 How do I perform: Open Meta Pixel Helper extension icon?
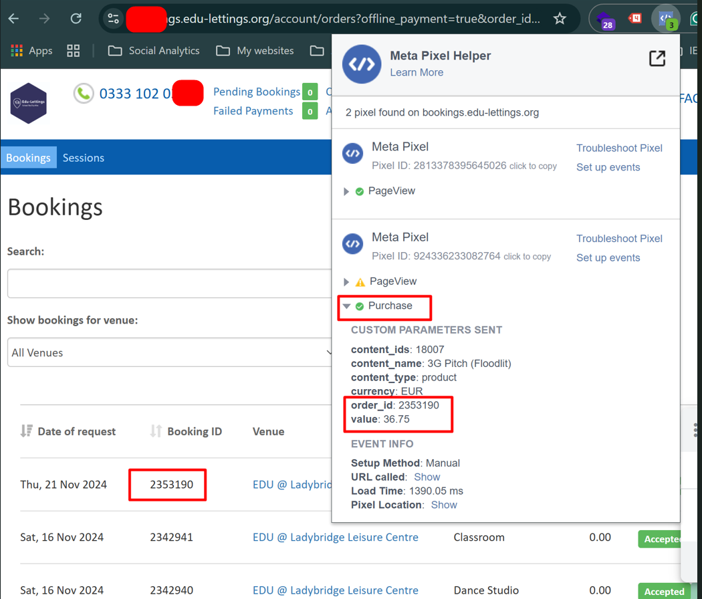[x=665, y=19]
